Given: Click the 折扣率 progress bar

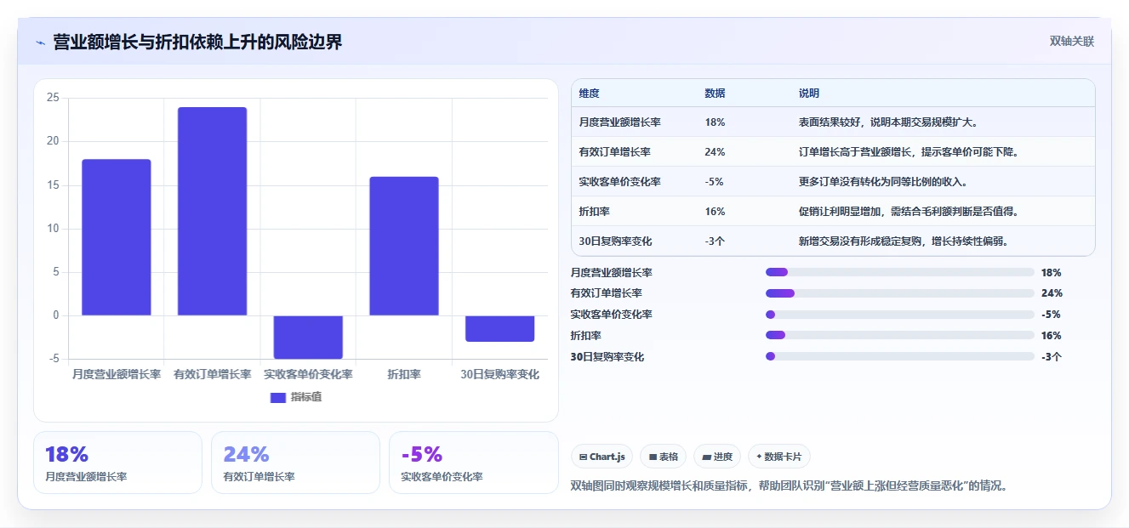Looking at the screenshot, I should click(x=899, y=336).
